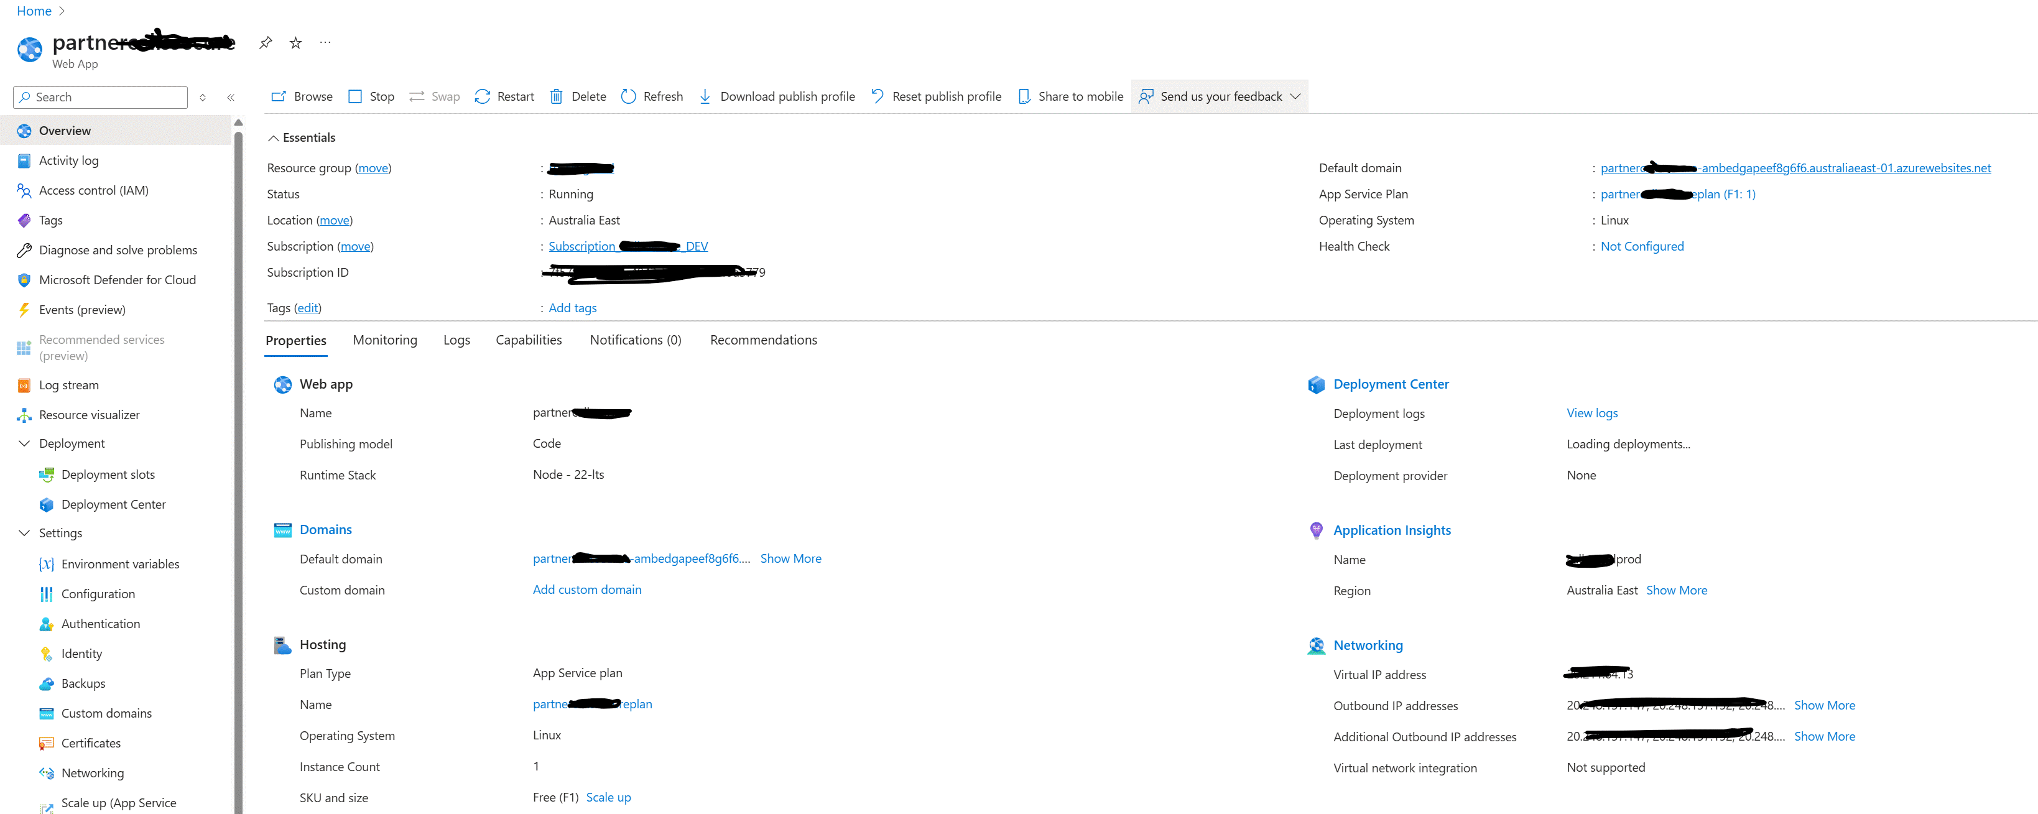
Task: Click the Browse toolbar button
Action: pyautogui.click(x=302, y=96)
